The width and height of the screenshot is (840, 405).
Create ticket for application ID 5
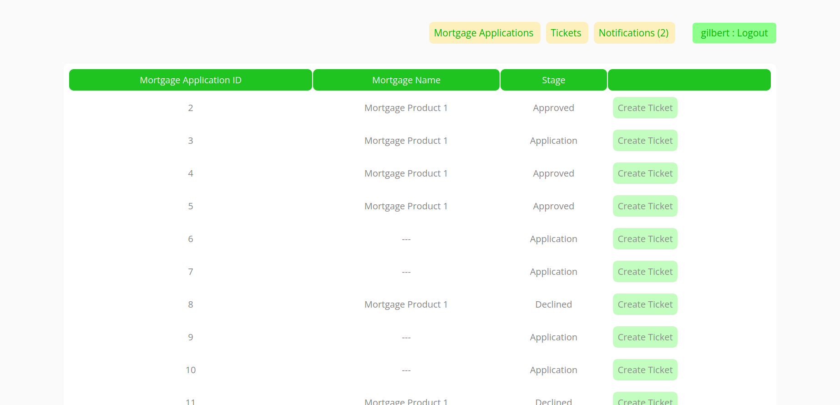click(x=645, y=206)
